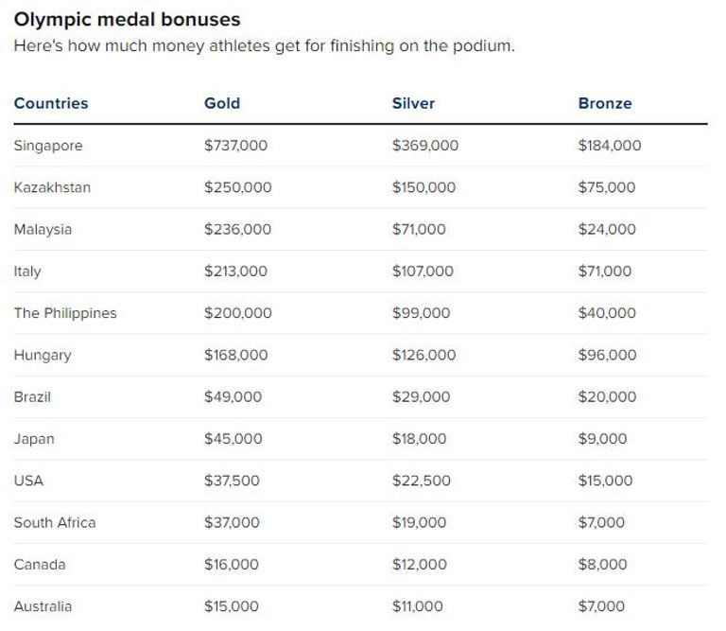Click Malaysia's gold bonus $236,000
The width and height of the screenshot is (726, 631).
click(x=237, y=229)
